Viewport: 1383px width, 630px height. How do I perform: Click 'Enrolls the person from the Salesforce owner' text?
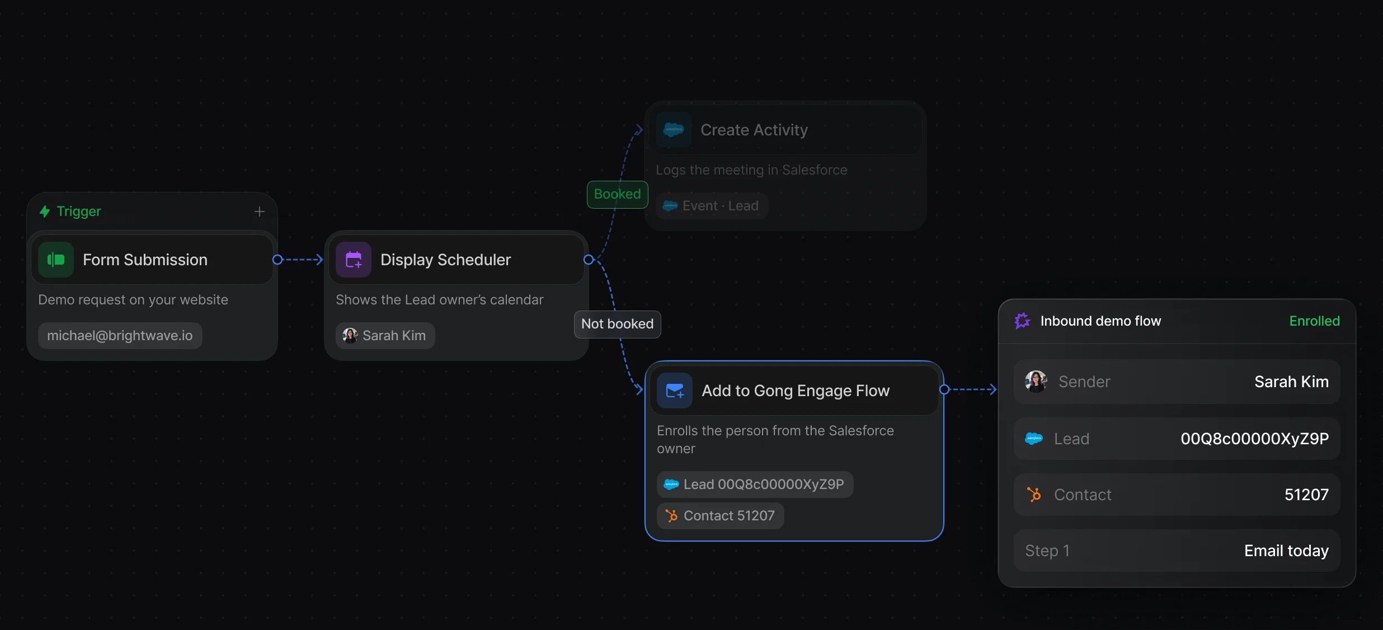[775, 440]
